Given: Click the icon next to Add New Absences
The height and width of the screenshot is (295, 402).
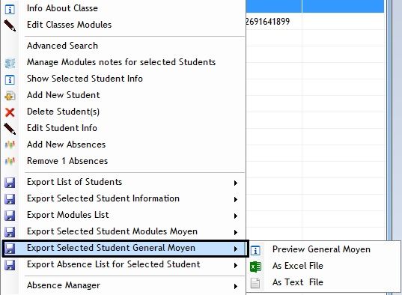Looking at the screenshot, I should [x=10, y=145].
